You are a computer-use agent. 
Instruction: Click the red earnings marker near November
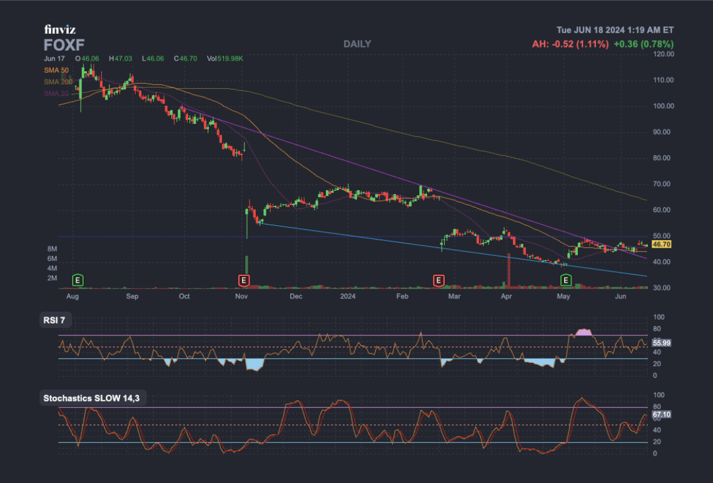point(245,279)
